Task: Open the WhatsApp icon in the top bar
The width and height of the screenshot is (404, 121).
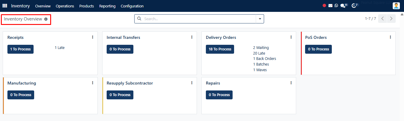Action: tap(336, 6)
